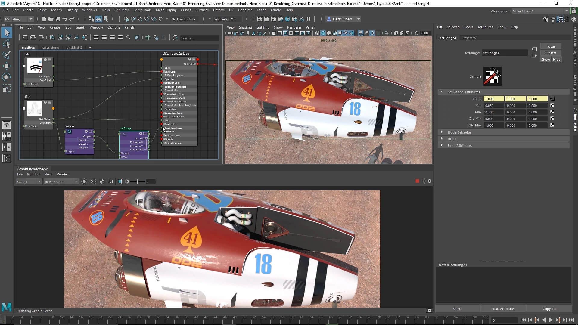Screen dimensions: 578x325
Task: Open Arnold RenderView settings gear
Action: [430, 181]
